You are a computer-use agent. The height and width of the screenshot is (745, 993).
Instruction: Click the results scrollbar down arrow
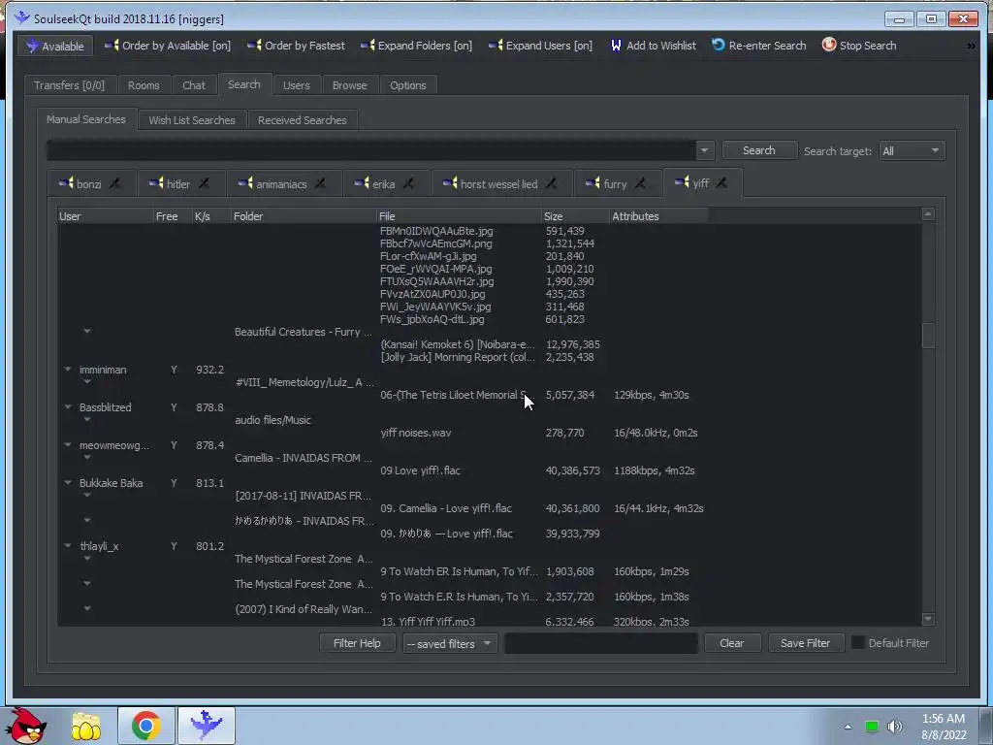coord(928,619)
